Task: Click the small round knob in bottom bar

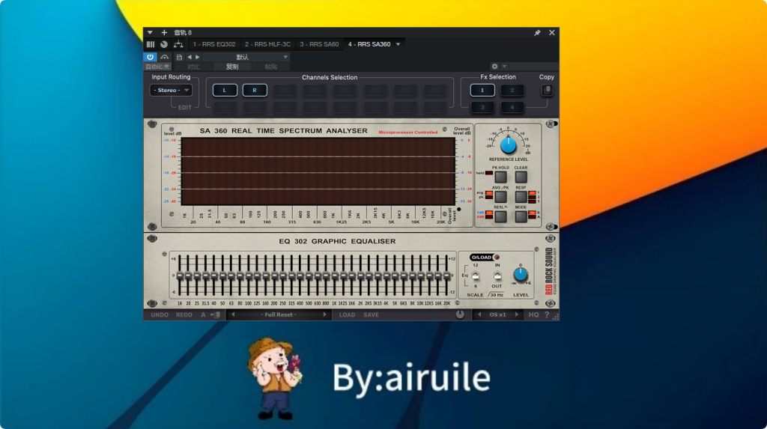Action: tap(460, 314)
